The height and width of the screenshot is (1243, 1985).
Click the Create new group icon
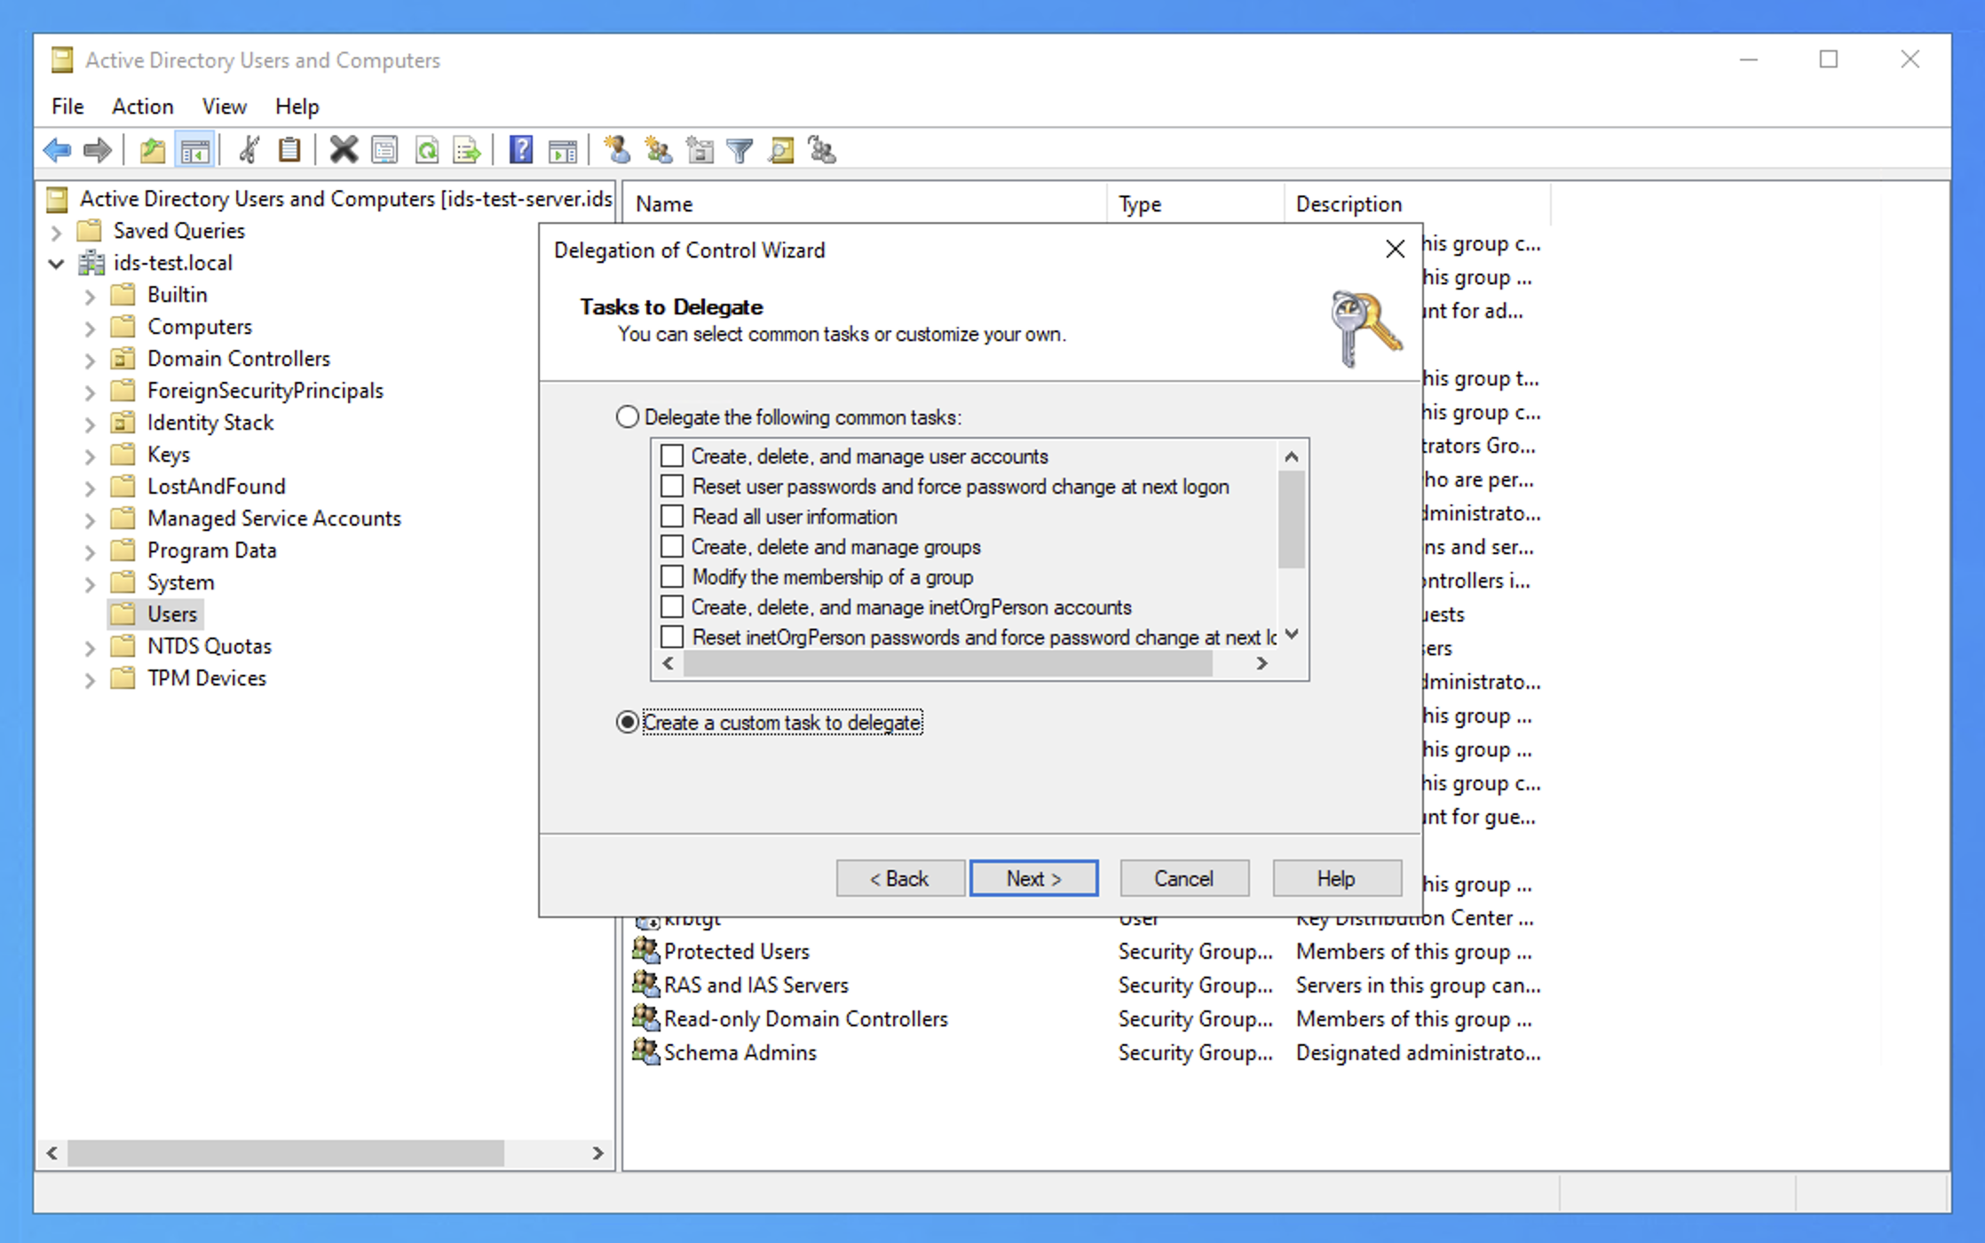[658, 150]
